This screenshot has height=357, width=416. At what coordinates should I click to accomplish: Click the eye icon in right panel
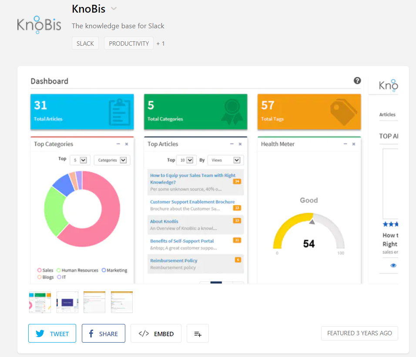pos(393,265)
